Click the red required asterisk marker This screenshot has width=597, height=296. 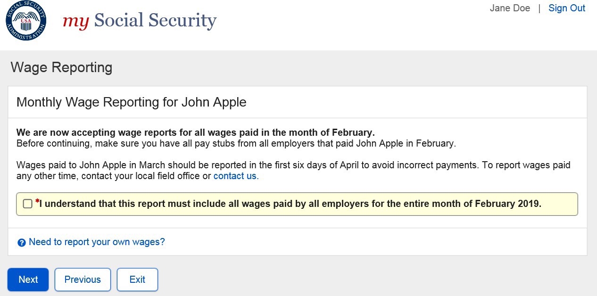point(37,201)
